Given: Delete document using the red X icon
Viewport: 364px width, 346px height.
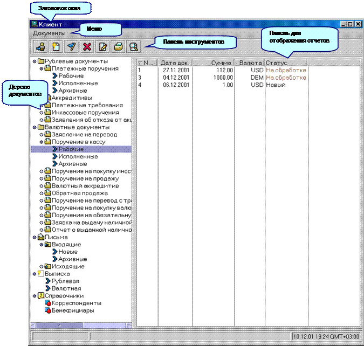Looking at the screenshot, I should coord(87,47).
